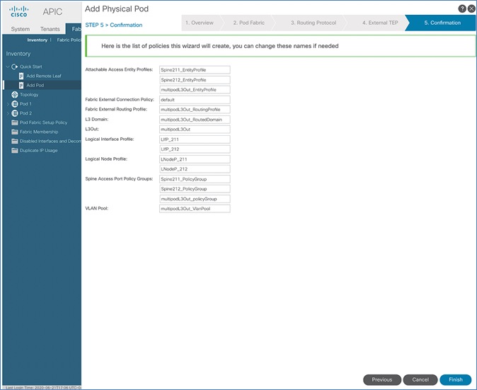
Task: Select the Fabric tab
Action: (74, 28)
